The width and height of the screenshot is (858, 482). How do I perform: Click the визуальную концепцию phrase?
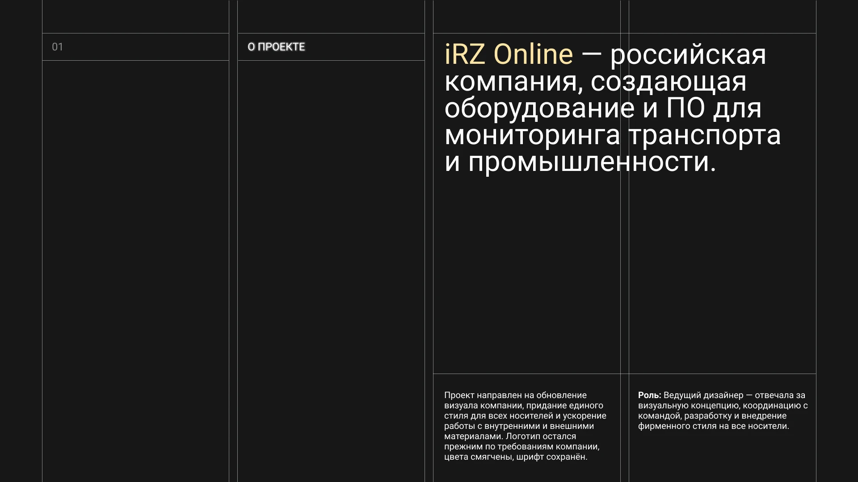[689, 406]
